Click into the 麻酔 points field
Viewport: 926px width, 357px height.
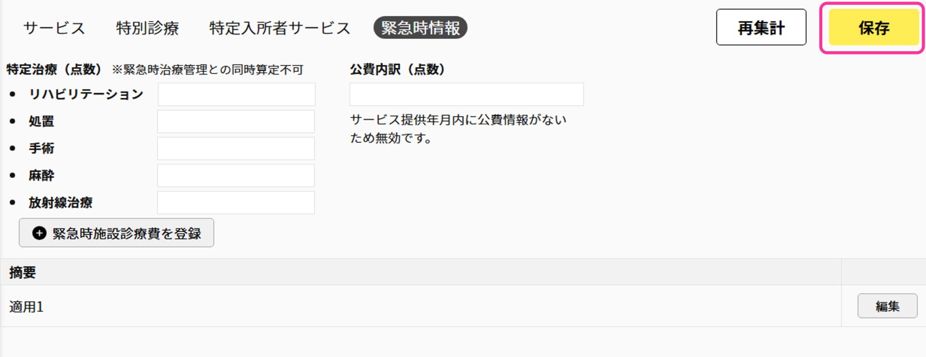[x=236, y=176]
